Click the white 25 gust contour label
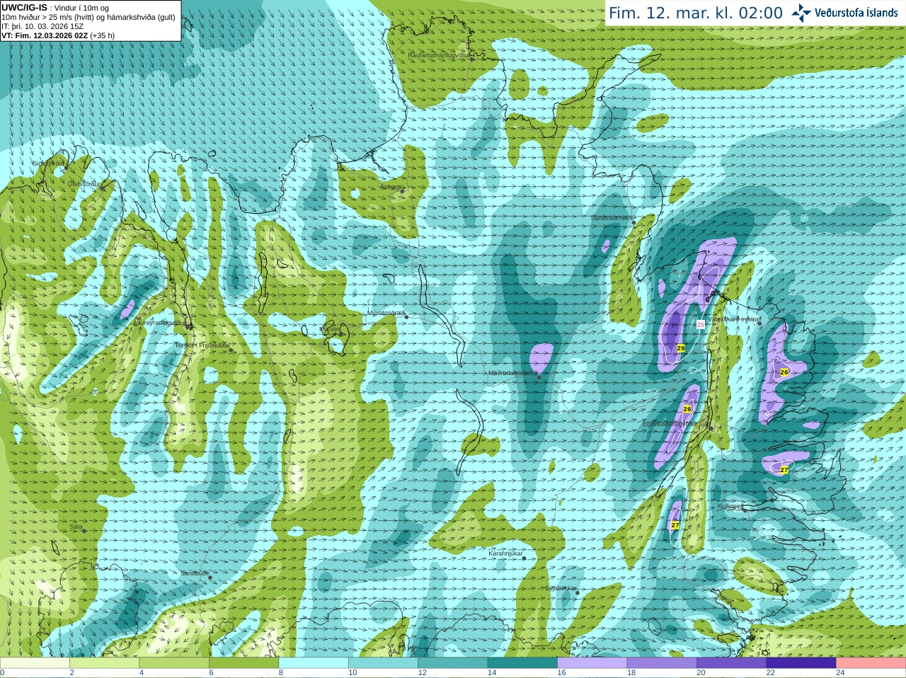 click(701, 324)
